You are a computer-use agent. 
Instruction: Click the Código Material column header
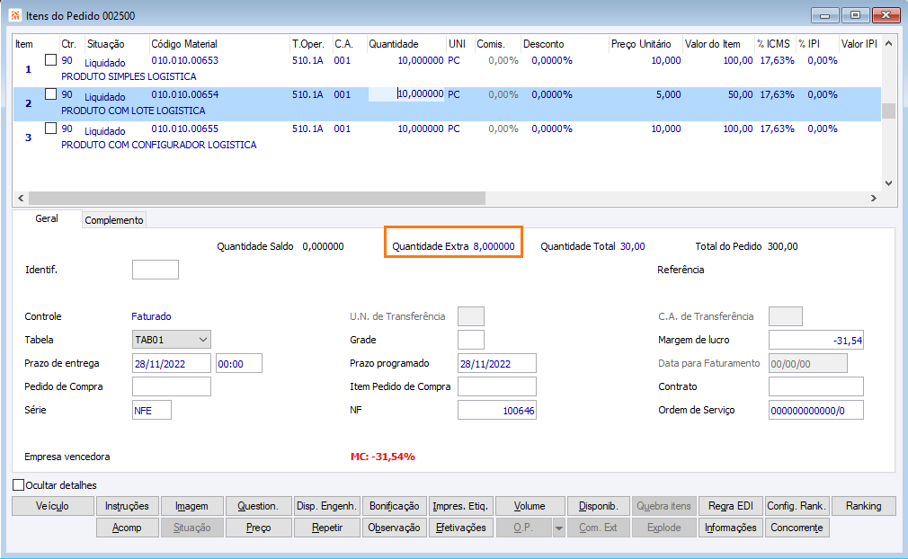184,44
